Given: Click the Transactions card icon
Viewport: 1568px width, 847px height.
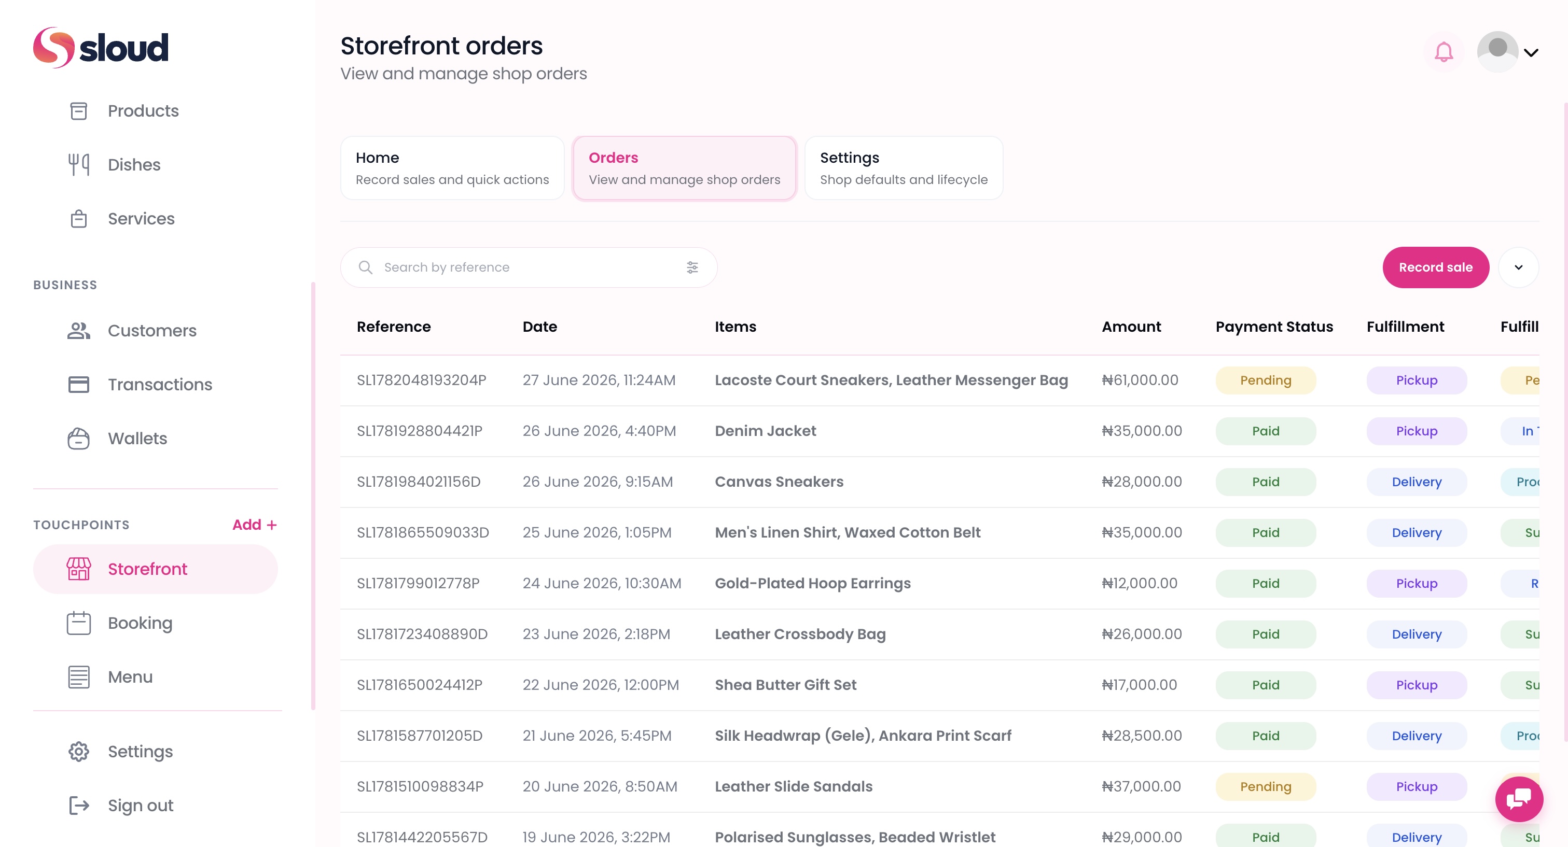Looking at the screenshot, I should point(78,385).
